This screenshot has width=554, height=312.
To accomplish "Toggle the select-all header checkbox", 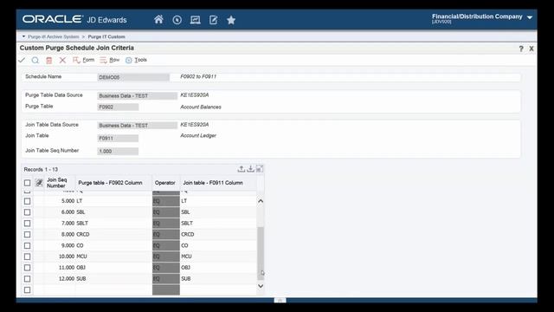I will pos(27,183).
